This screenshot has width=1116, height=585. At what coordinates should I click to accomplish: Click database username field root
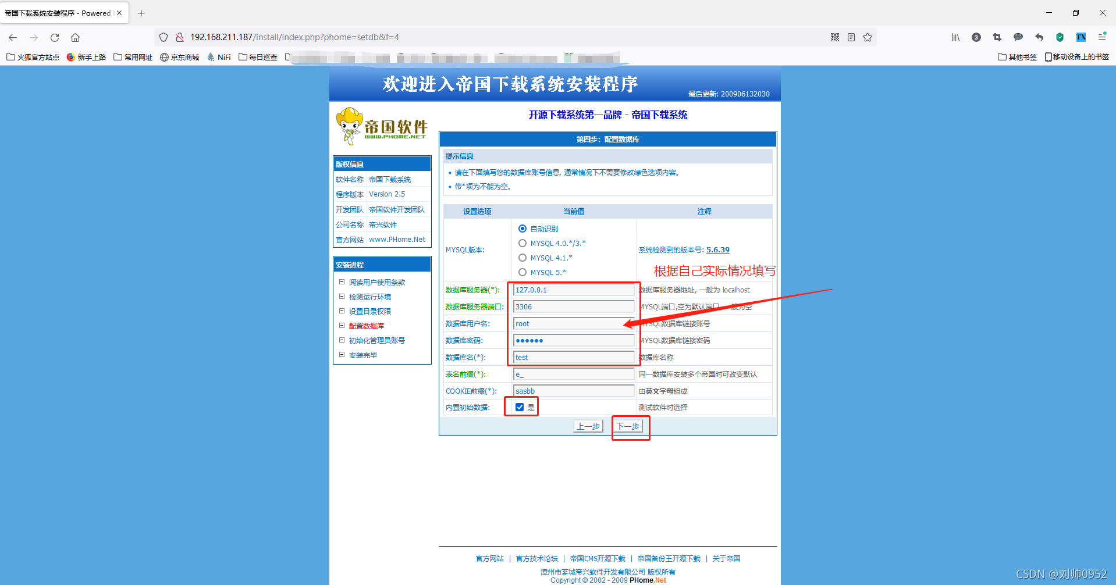coord(574,323)
